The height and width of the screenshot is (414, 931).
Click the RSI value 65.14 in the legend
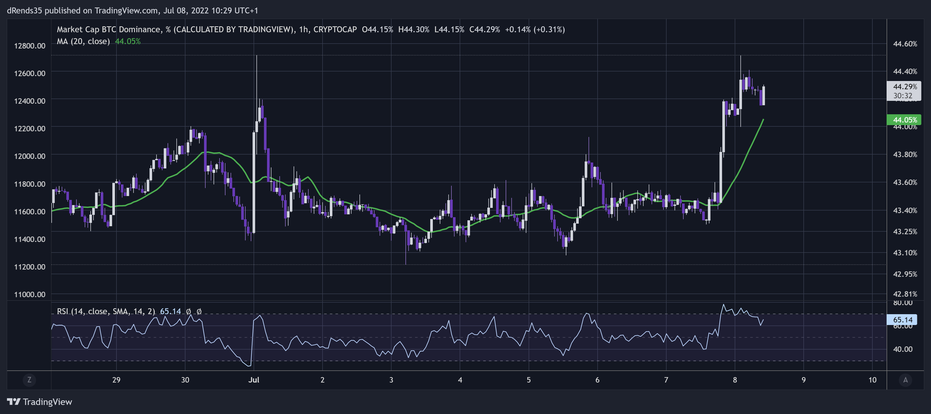170,311
